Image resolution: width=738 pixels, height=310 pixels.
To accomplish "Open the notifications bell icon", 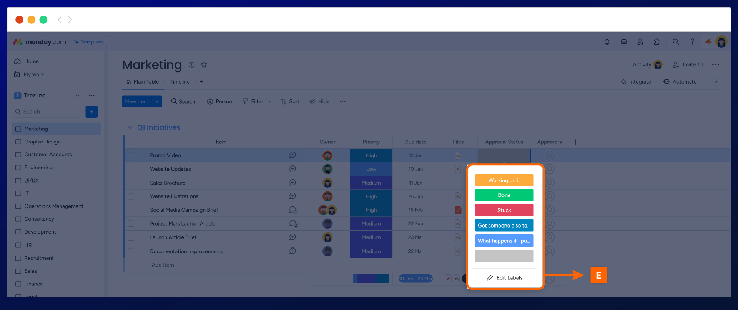I will 607,42.
